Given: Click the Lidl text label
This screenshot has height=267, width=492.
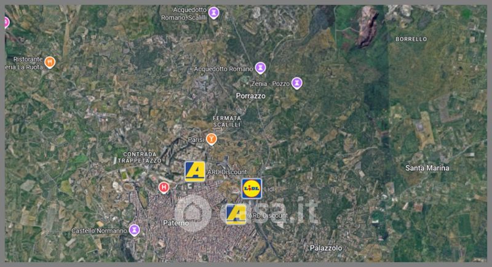Looking at the screenshot, I should click(269, 189).
